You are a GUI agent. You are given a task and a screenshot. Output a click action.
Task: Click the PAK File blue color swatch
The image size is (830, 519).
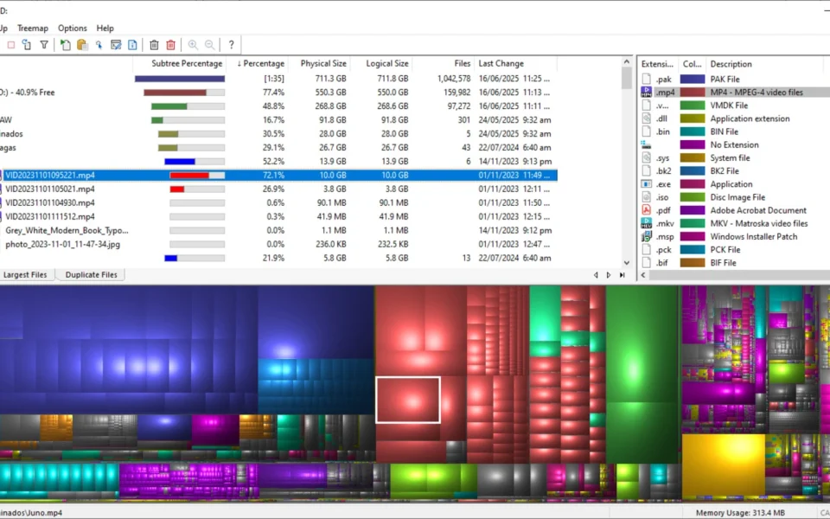693,79
